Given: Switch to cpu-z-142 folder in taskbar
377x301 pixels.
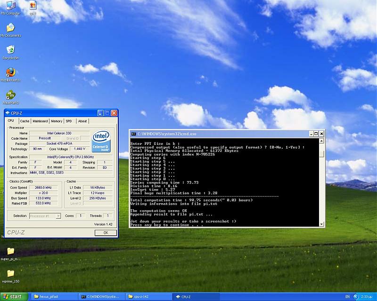Looking at the screenshot, I should (149, 297).
